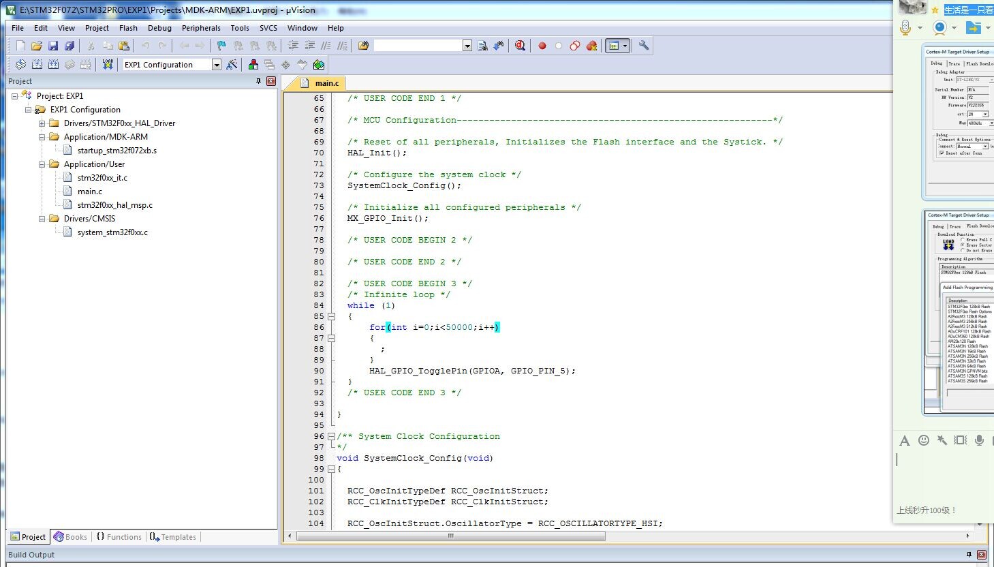Click the Manage Project Items icon

[x=253, y=64]
